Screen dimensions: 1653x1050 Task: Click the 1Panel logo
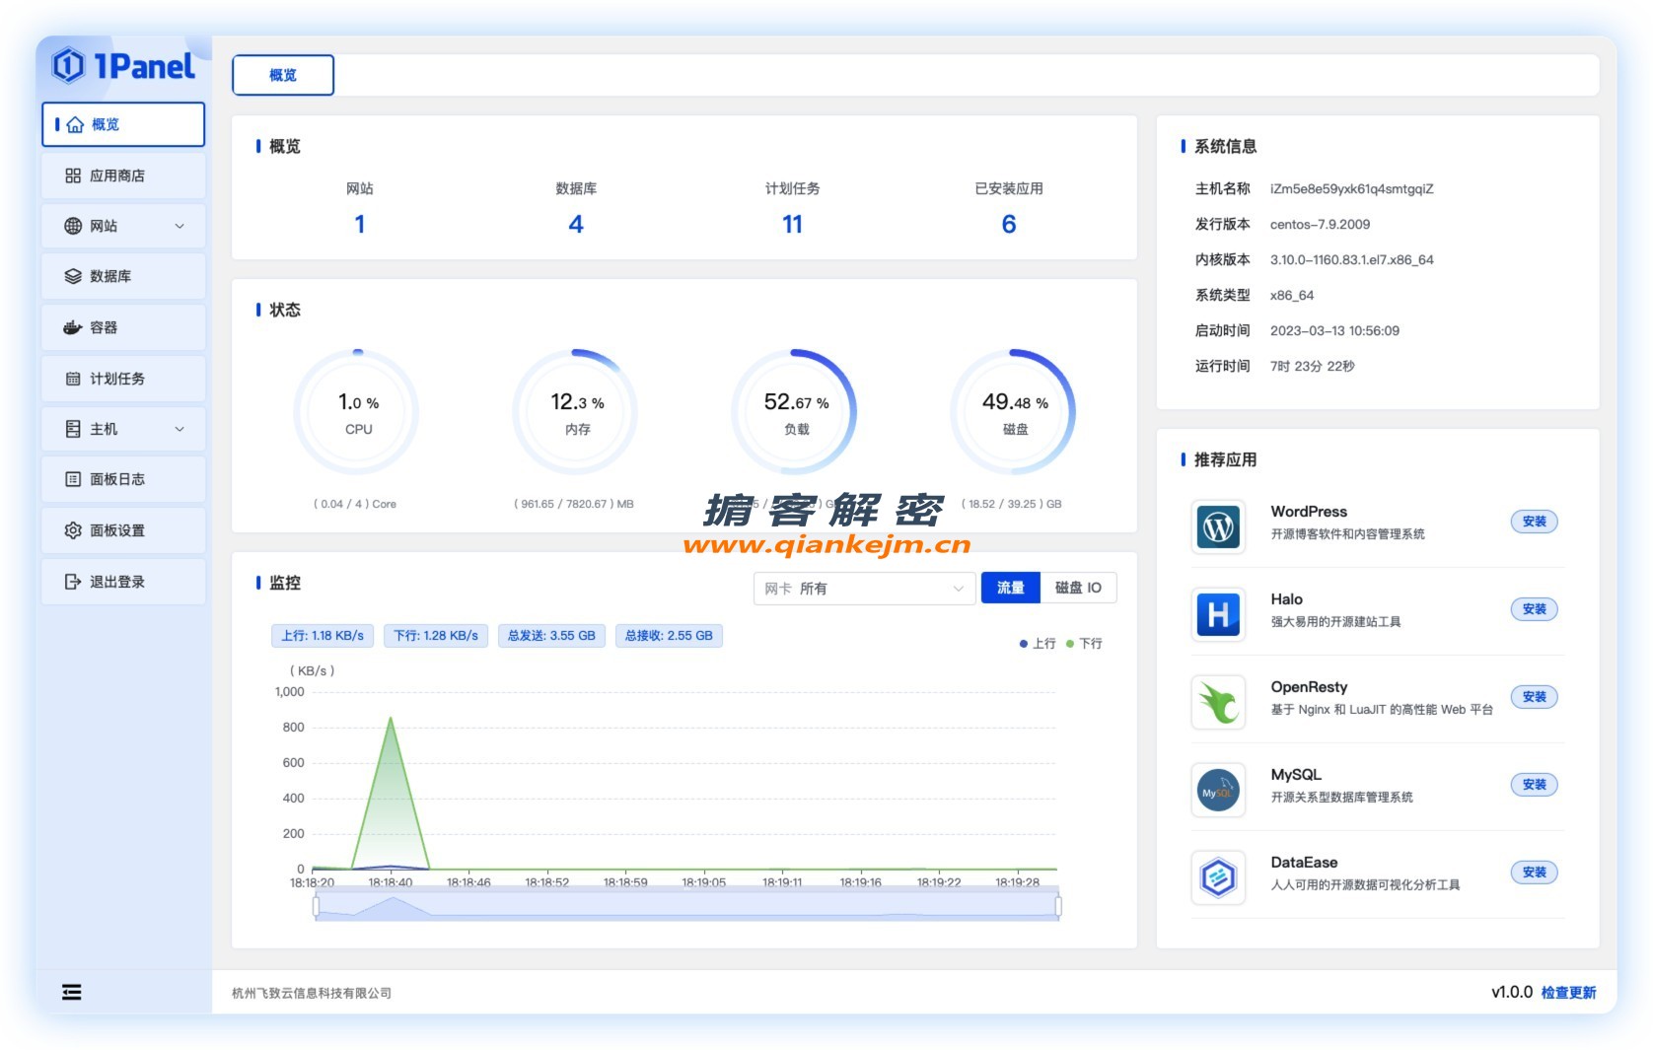point(123,66)
